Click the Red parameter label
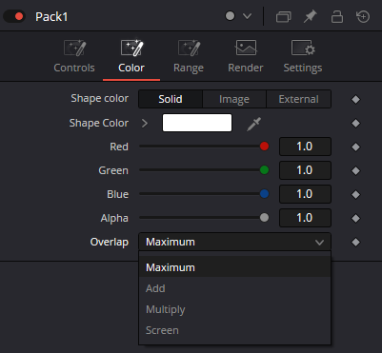382x353 pixels. tap(119, 147)
